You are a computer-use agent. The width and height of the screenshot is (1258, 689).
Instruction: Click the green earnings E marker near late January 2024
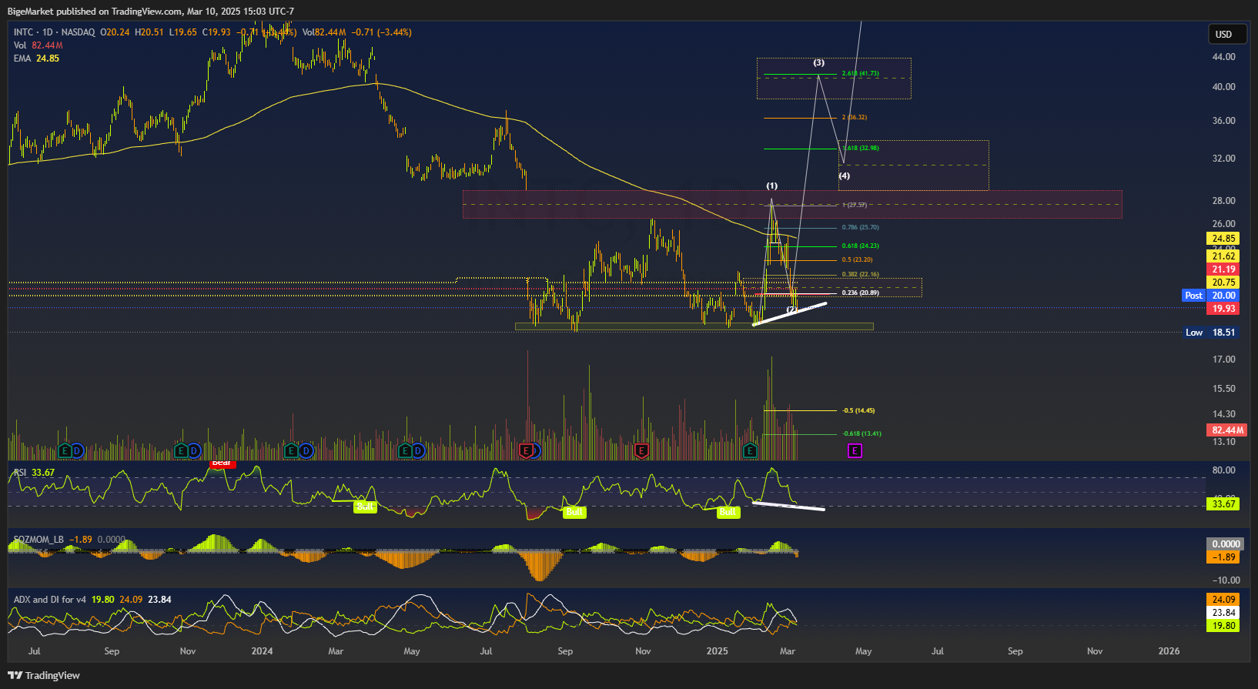[291, 450]
